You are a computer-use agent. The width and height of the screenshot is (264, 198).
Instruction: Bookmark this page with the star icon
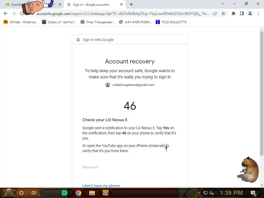tap(223, 13)
